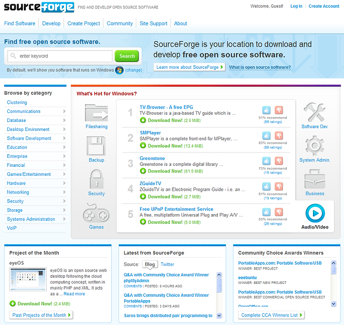Select the Blog source tab
344x325 pixels.
(150, 264)
